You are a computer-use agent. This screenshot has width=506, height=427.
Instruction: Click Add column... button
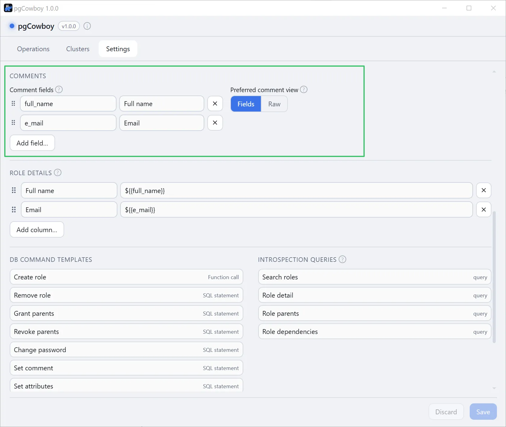[x=37, y=229]
